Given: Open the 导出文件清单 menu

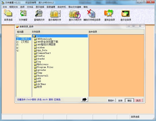Looking at the screenshot, I should (75, 7).
